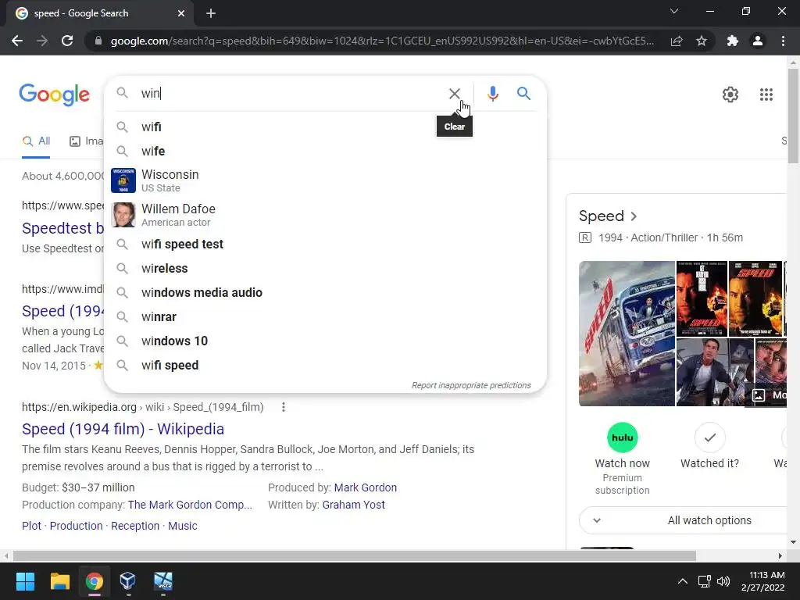
Task: Click Chrome icon in taskbar
Action: [94, 581]
